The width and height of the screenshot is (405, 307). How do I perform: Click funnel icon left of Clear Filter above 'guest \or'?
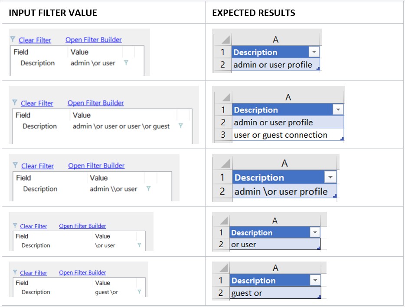(15, 272)
